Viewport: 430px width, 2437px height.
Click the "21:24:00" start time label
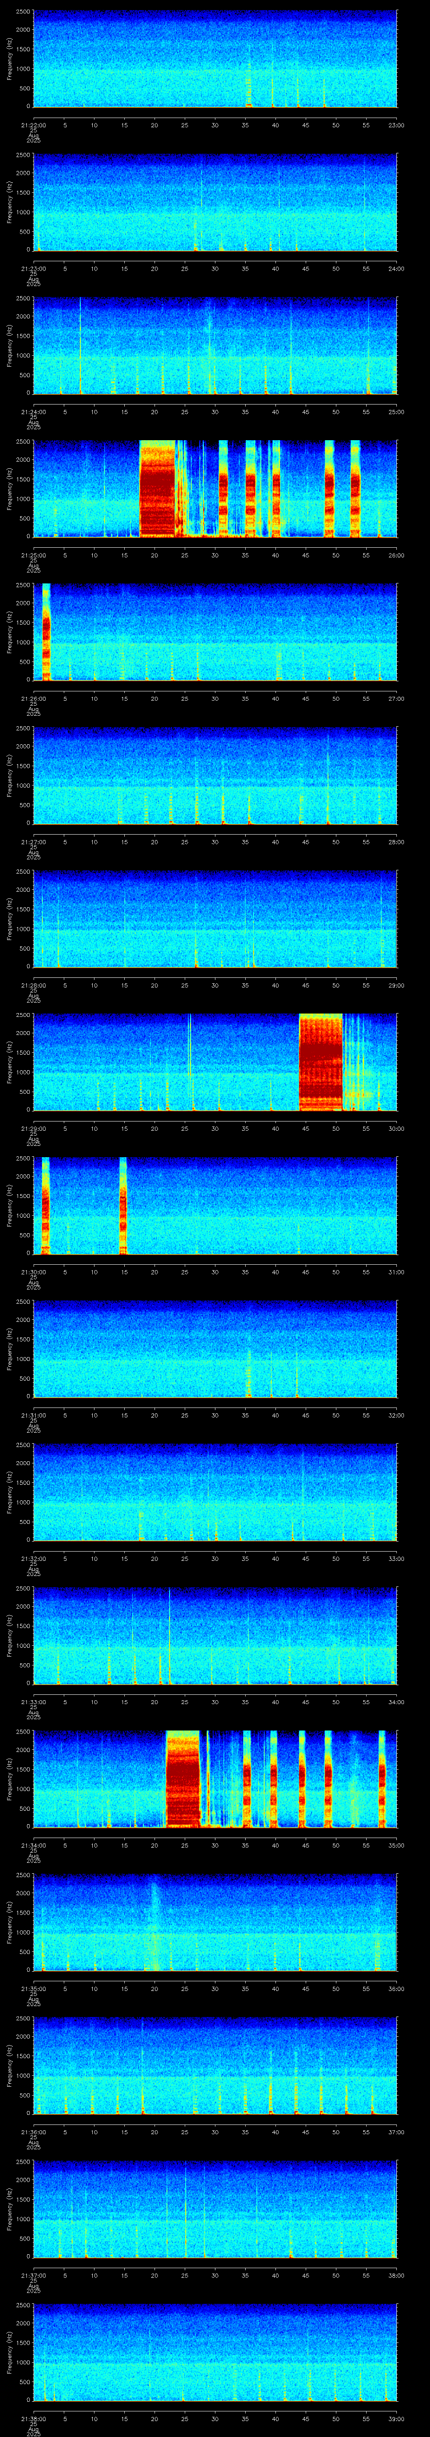(x=33, y=412)
